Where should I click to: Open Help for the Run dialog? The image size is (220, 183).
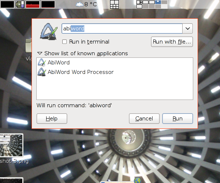tap(52, 119)
